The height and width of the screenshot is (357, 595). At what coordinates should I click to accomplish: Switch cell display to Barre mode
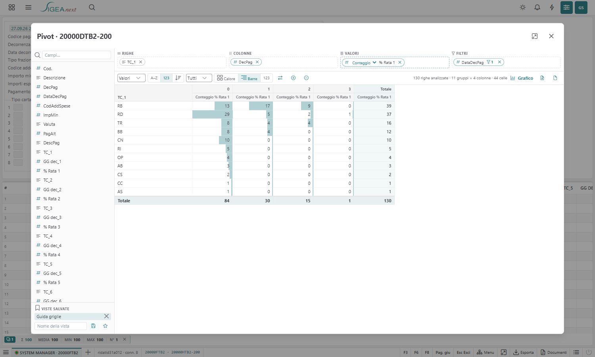pyautogui.click(x=249, y=78)
